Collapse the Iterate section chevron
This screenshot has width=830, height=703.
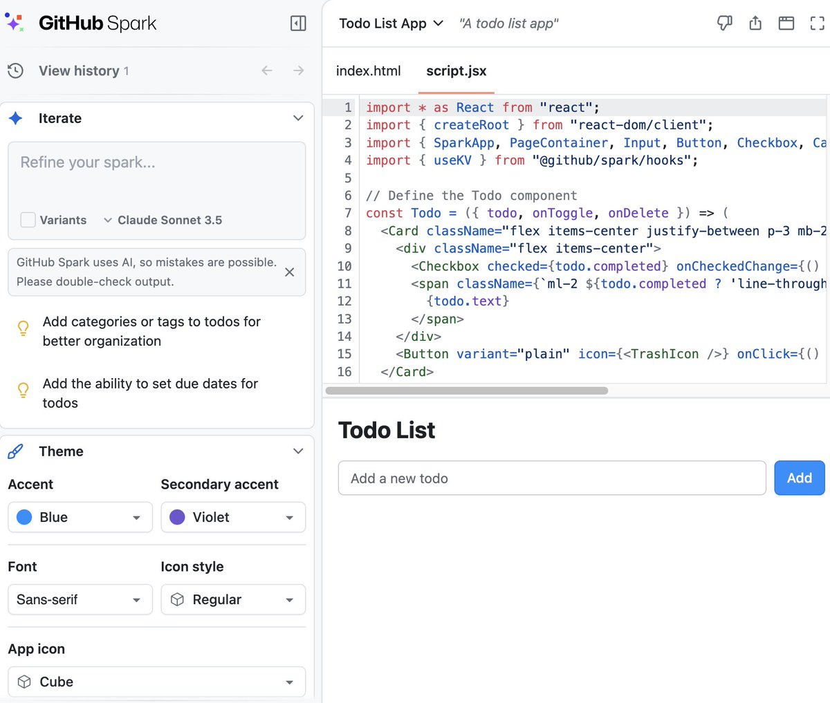pyautogui.click(x=298, y=118)
